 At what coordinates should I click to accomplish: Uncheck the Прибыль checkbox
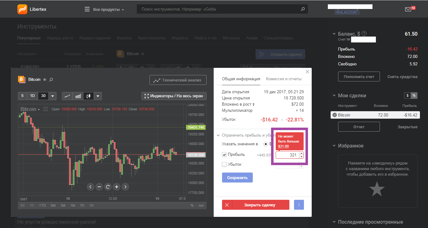tap(224, 155)
